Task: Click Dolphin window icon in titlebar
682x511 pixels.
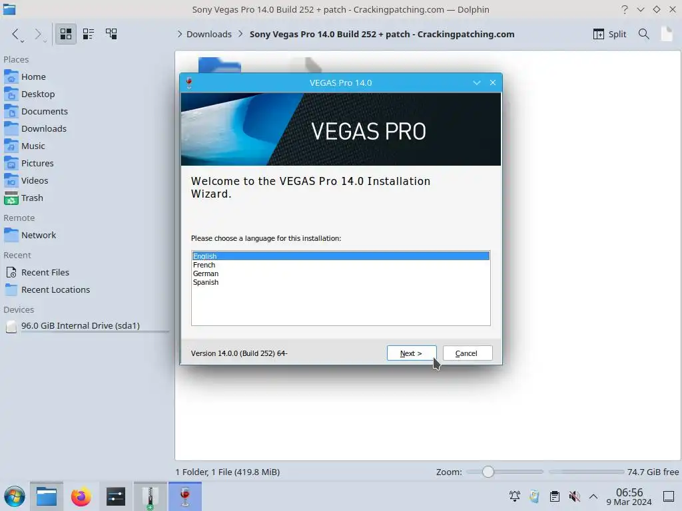Action: [9, 9]
